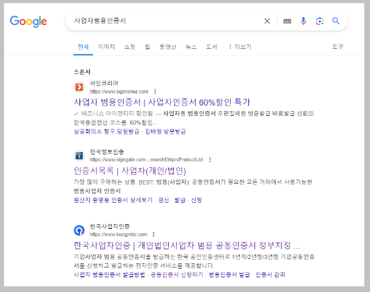
Task: Open 공동인증서 신청하기 sitelink
Action: coord(177,275)
